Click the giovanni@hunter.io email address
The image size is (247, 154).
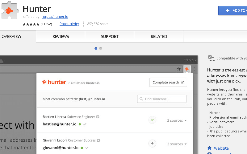click(x=61, y=148)
